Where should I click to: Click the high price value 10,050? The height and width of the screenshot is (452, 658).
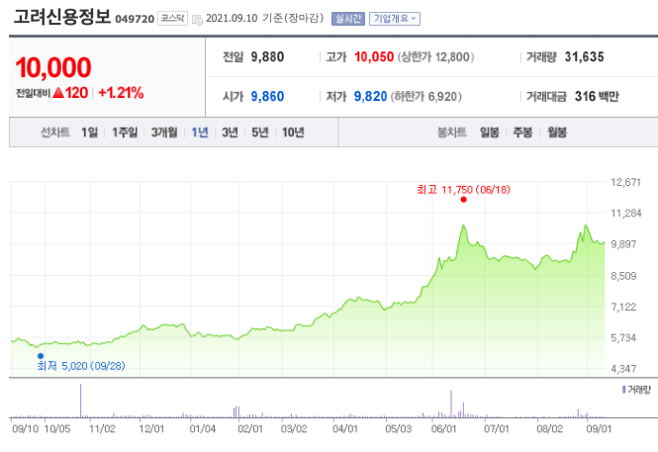click(374, 56)
